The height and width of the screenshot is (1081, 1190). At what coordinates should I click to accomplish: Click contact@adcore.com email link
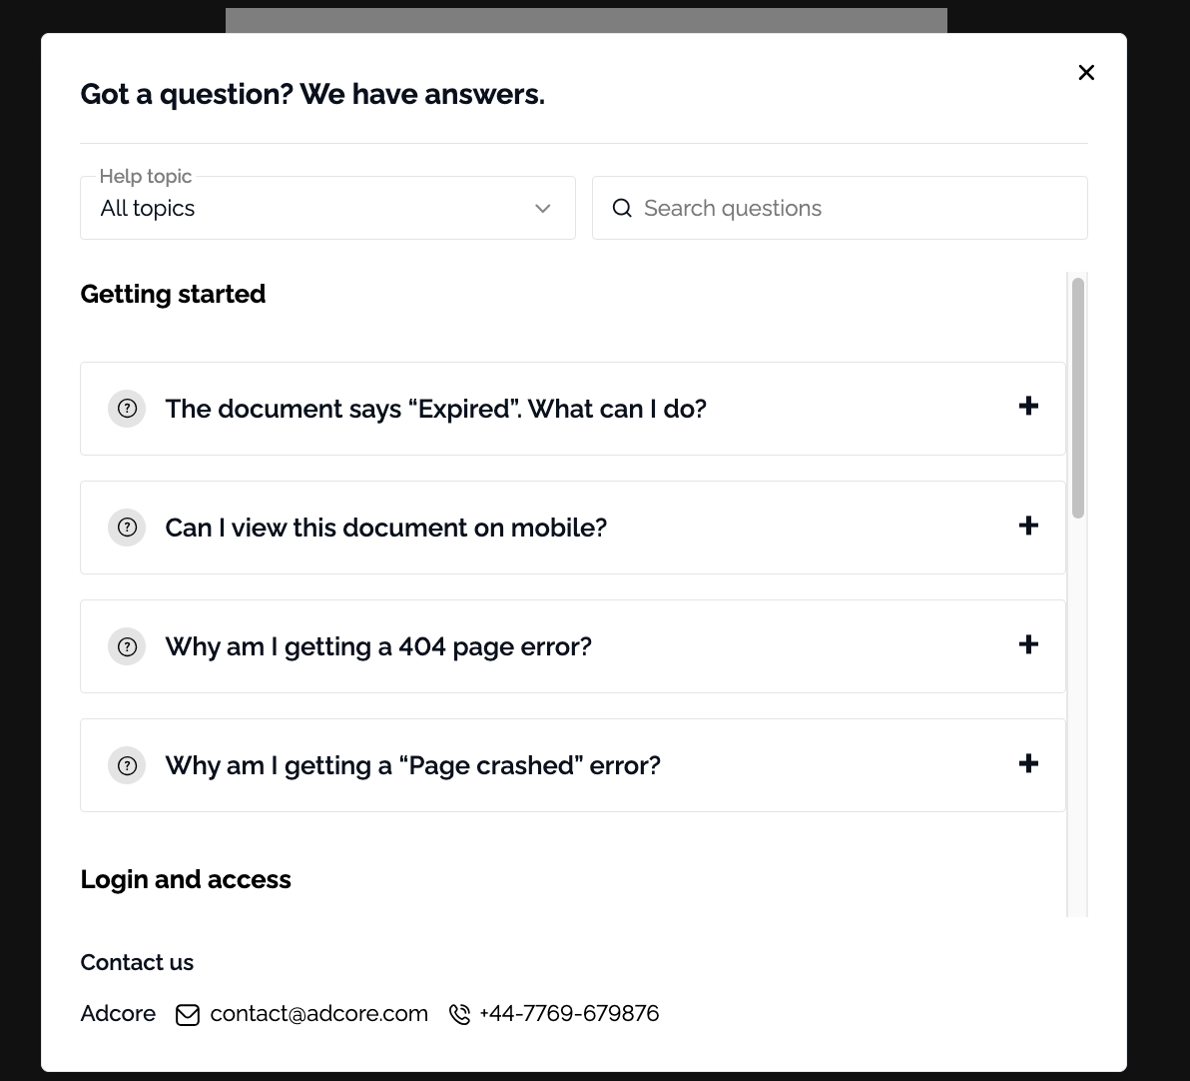point(318,1013)
